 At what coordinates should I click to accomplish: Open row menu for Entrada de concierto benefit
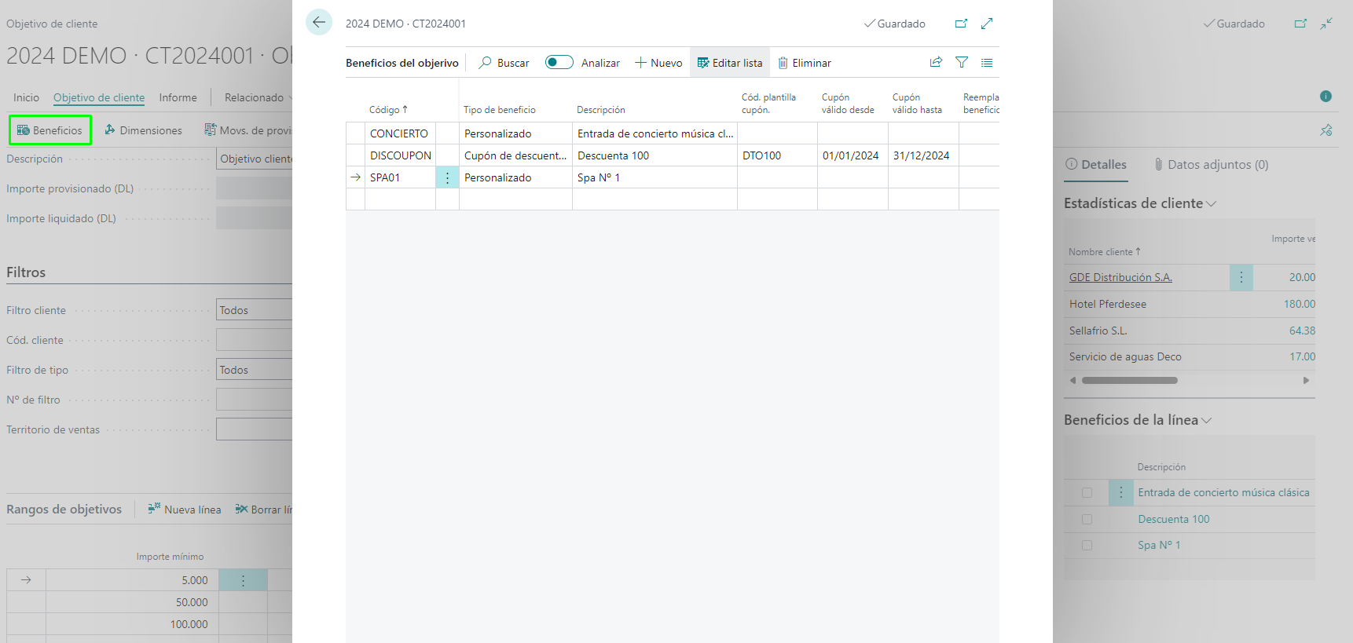(1121, 493)
